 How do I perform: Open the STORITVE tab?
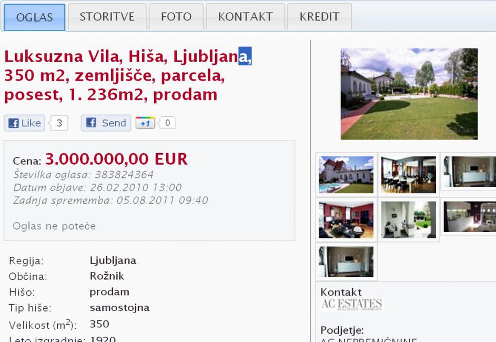107,16
